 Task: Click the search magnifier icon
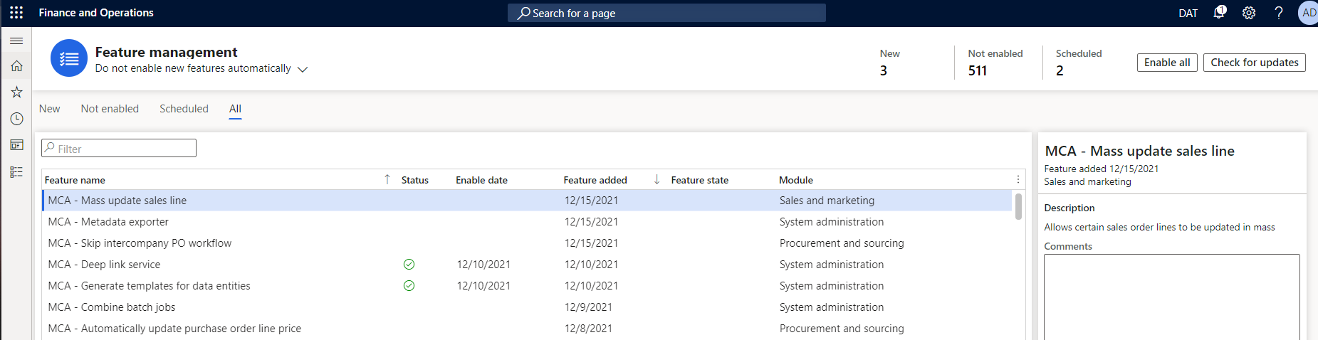click(x=523, y=13)
